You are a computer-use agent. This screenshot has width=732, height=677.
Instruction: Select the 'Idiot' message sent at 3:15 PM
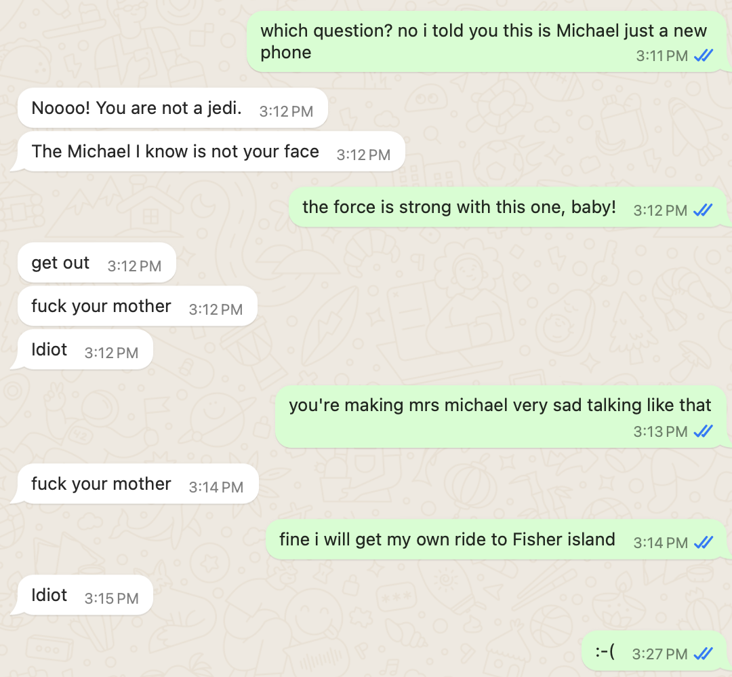tap(49, 596)
